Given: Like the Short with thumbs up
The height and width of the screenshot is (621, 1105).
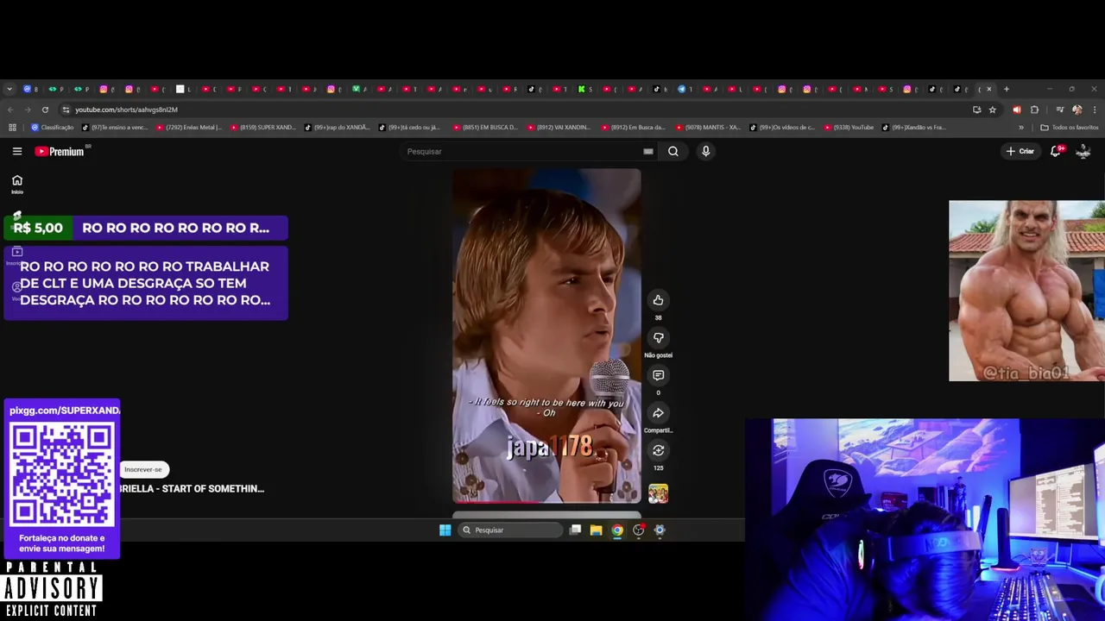Looking at the screenshot, I should click(x=658, y=300).
